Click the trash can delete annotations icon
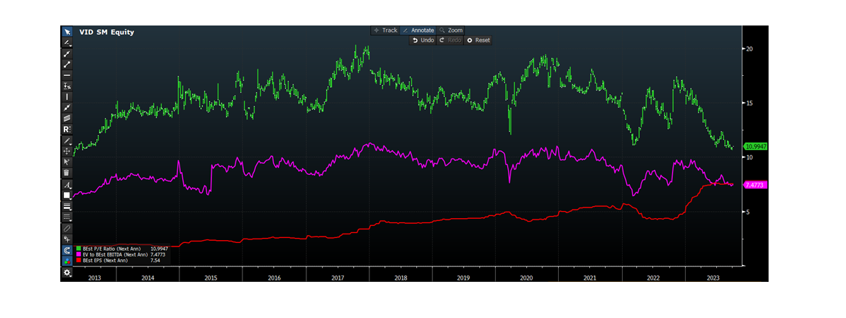846x318 pixels. click(x=67, y=172)
